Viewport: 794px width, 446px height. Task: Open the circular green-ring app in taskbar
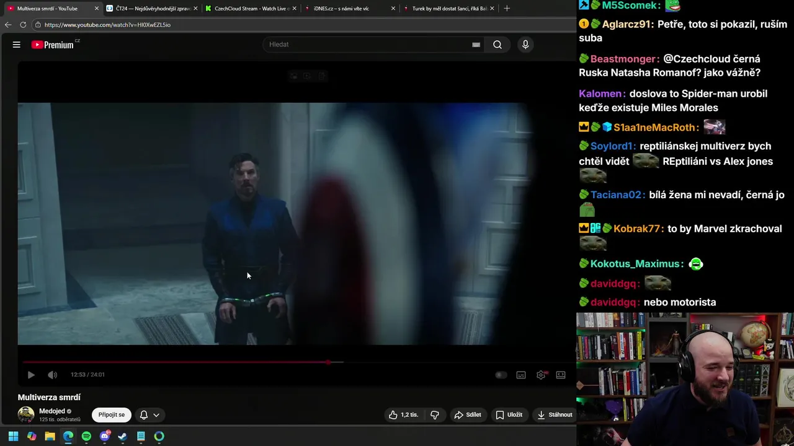(159, 436)
